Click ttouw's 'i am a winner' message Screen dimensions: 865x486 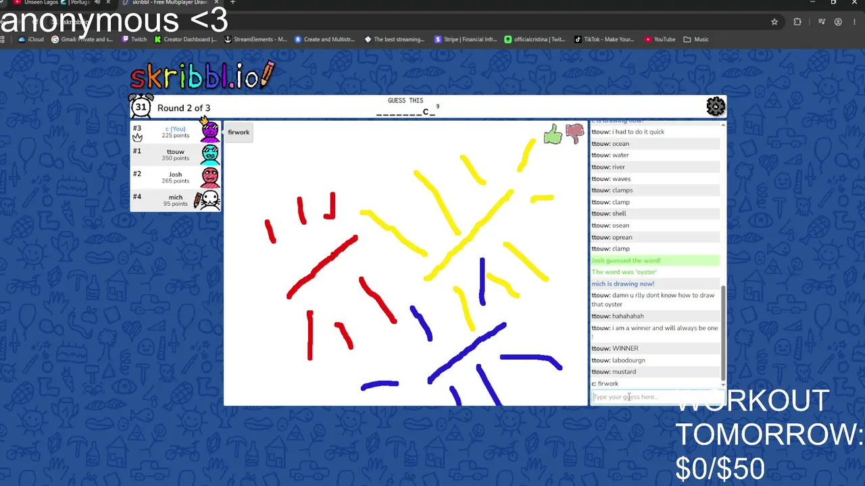[654, 332]
